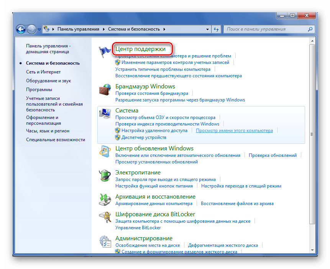Click the Action Center flag icon

coord(105,51)
